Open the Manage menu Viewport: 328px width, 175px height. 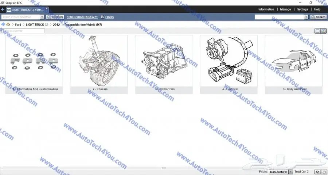[x=285, y=9]
